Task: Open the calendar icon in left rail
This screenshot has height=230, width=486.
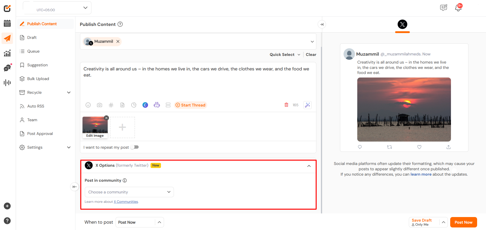Action: tap(7, 23)
